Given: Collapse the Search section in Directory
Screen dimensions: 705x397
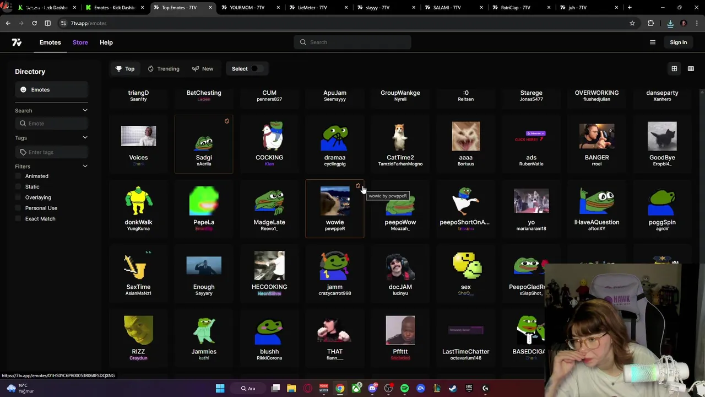Looking at the screenshot, I should [x=85, y=110].
